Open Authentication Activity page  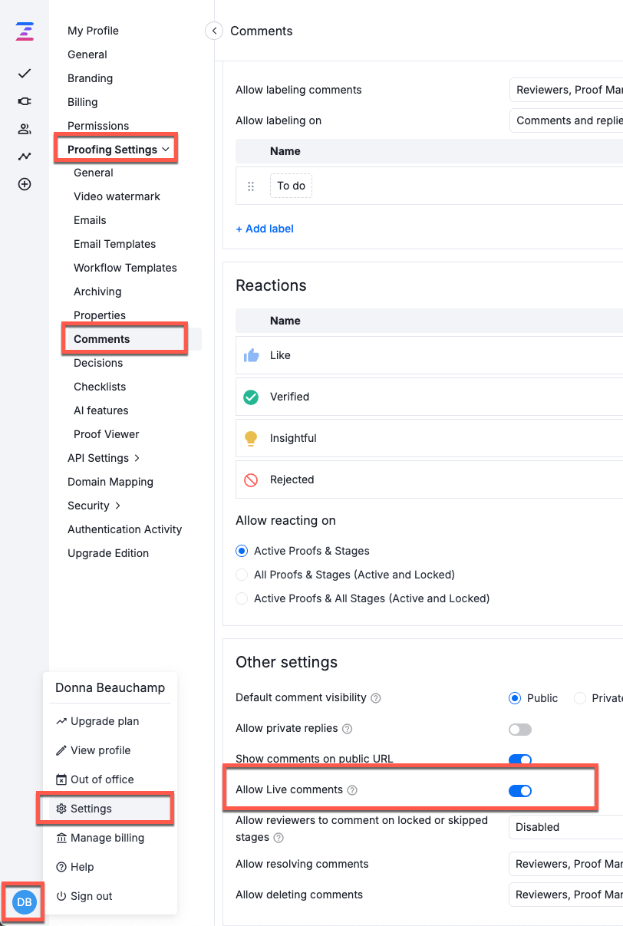(124, 529)
